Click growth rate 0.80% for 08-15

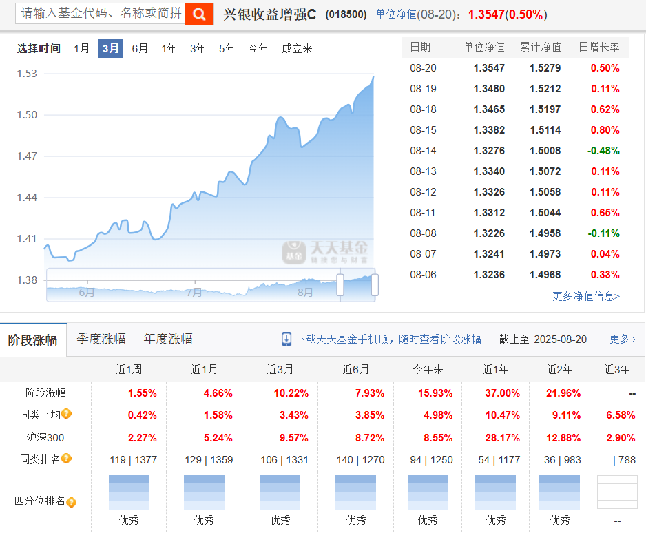click(x=605, y=129)
